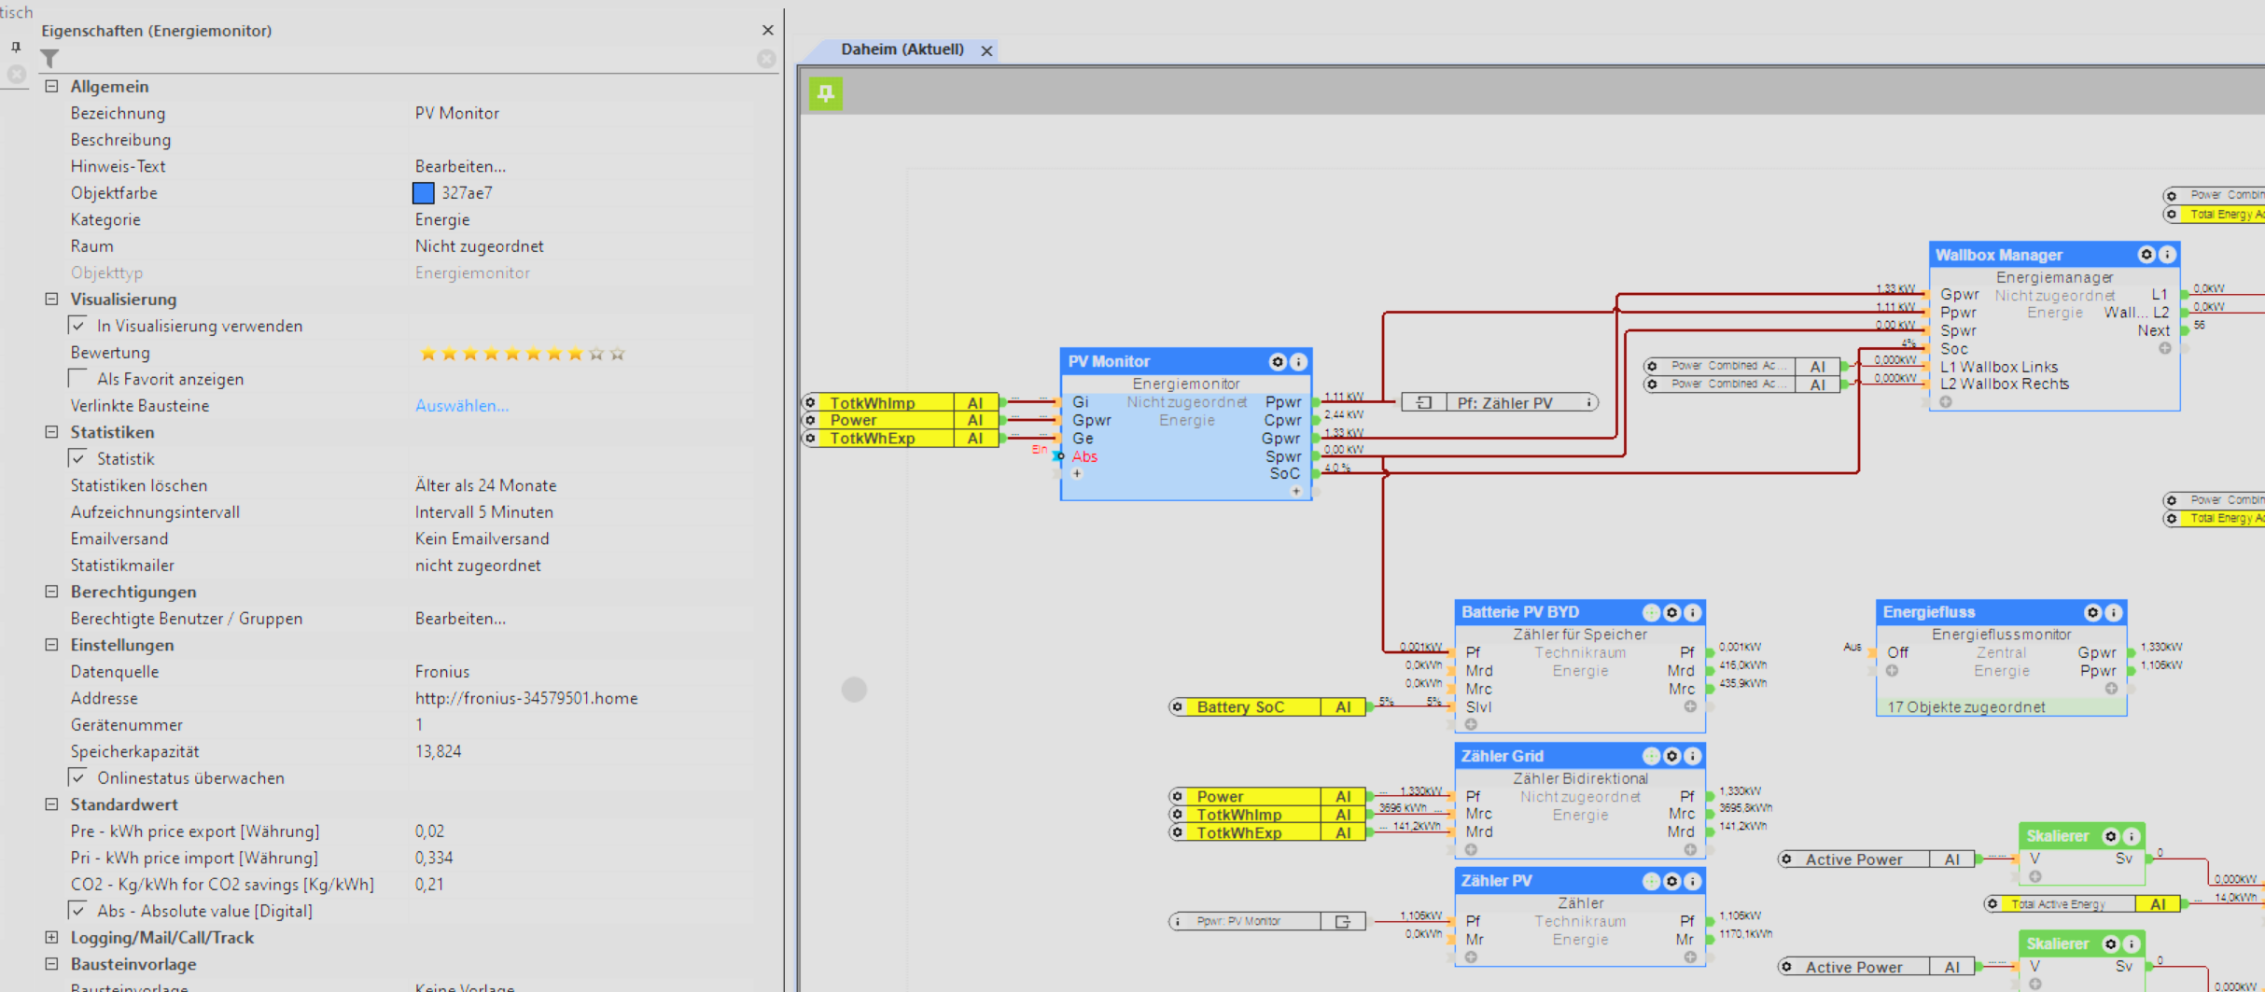
Task: Uncheck 'In Visualisierung verwenden' checkbox
Action: pos(78,326)
